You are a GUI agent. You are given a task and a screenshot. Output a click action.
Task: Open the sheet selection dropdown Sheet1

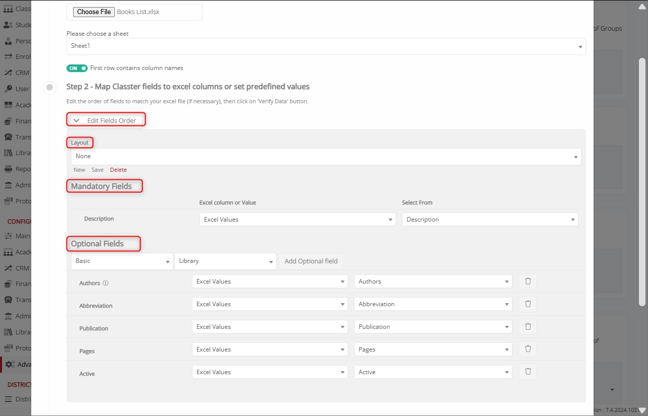tap(326, 46)
